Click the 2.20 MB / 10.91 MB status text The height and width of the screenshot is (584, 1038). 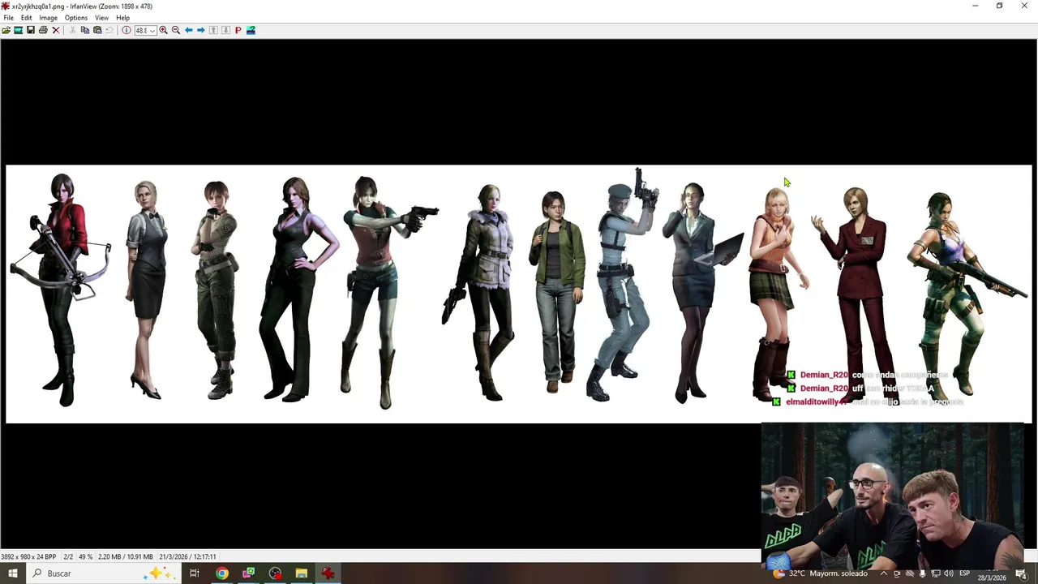[126, 557]
